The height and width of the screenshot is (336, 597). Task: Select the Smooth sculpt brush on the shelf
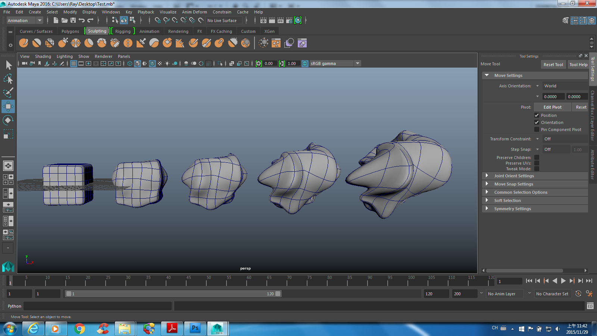click(37, 43)
